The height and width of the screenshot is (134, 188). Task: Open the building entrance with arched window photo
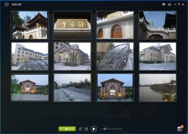coord(72,56)
